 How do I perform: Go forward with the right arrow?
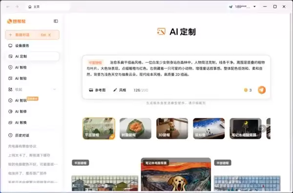(x=17, y=7)
